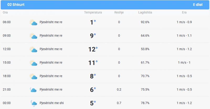Click the wind reading 1 m/s - 1
210x109 pixels.
point(184,63)
